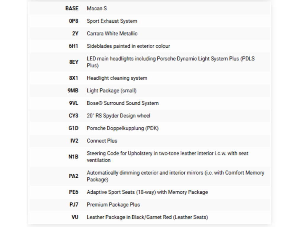Select the 8EY LED headlights entry
This screenshot has height=227, width=303.
pos(149,62)
